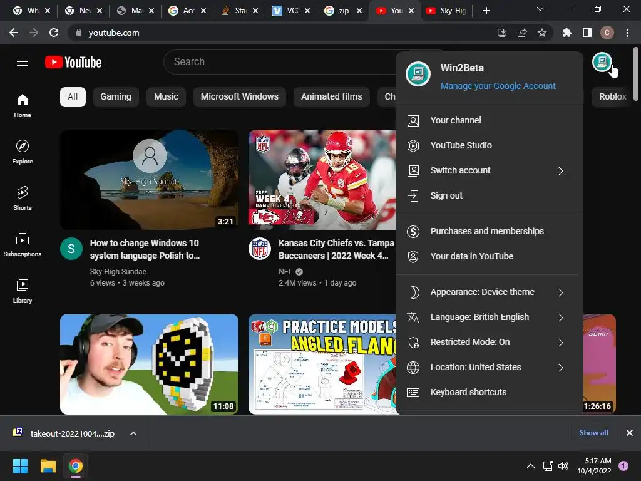641x481 pixels.
Task: Open Library in the sidebar
Action: 23,291
